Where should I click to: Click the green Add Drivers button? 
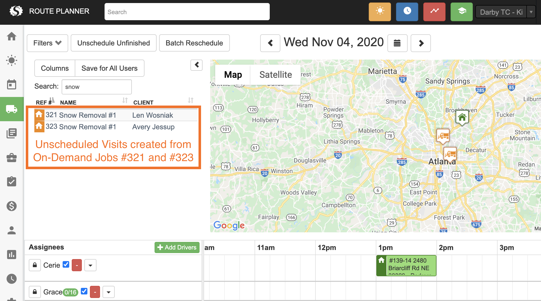coord(177,247)
